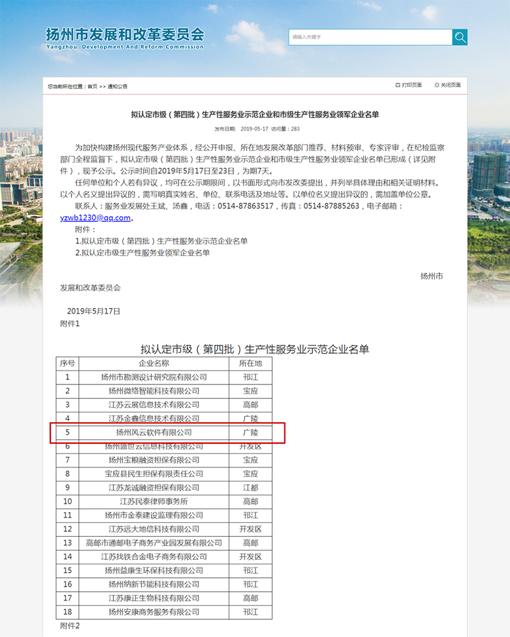The width and height of the screenshot is (510, 637).
Task: Click the print page icon
Action: pos(398,85)
